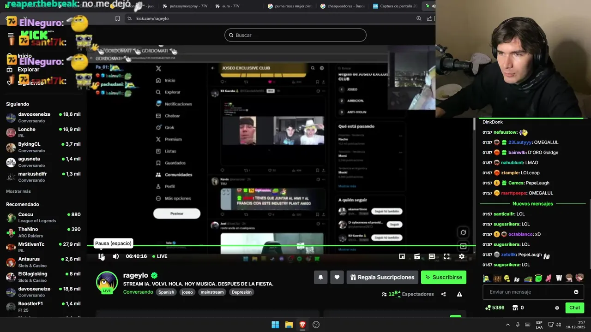Switch to Captura de pantalla browser tab
Screen dimensions: 591x332
pos(395,6)
